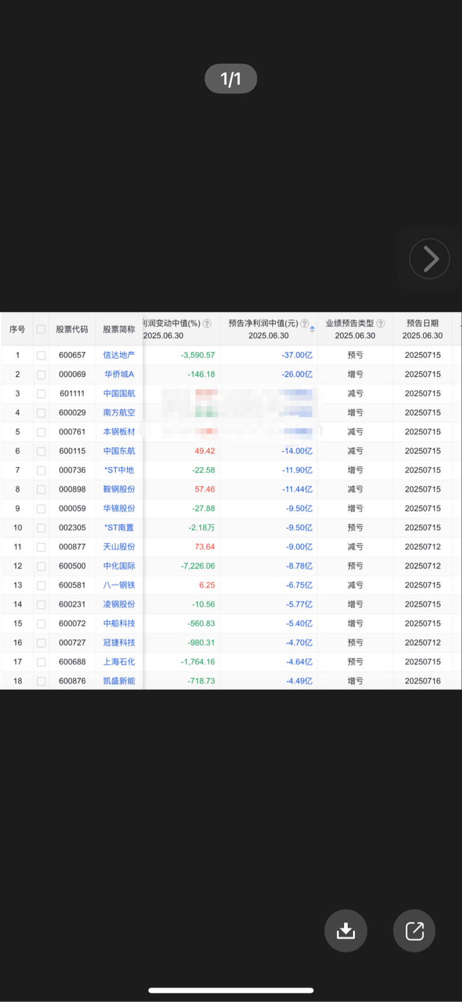Open stock link 中国东航
This screenshot has height=1002, width=462.
pos(119,451)
